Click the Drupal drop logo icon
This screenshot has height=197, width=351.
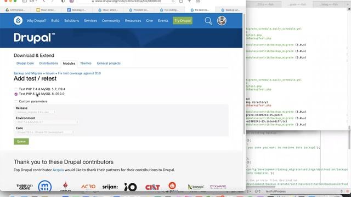click(18, 20)
